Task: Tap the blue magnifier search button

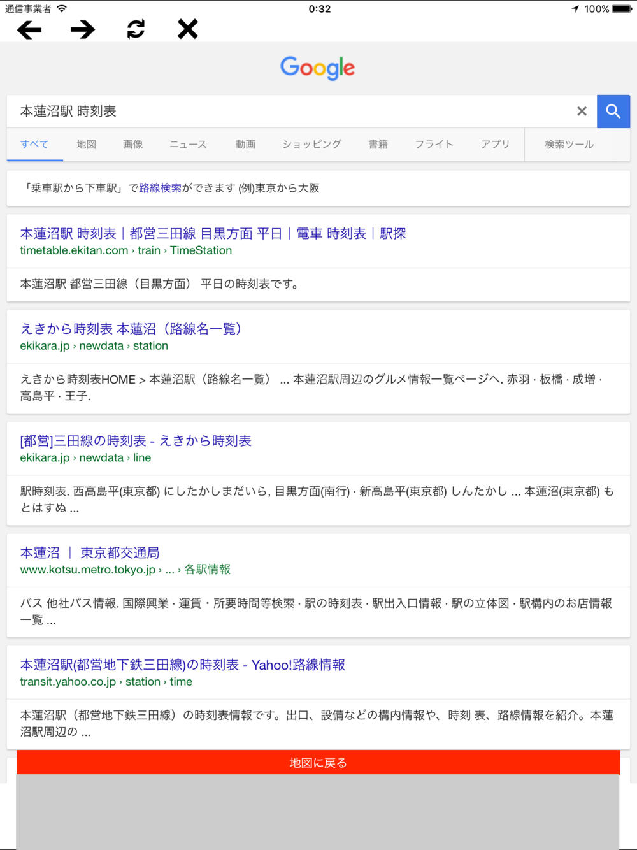Action: click(613, 112)
